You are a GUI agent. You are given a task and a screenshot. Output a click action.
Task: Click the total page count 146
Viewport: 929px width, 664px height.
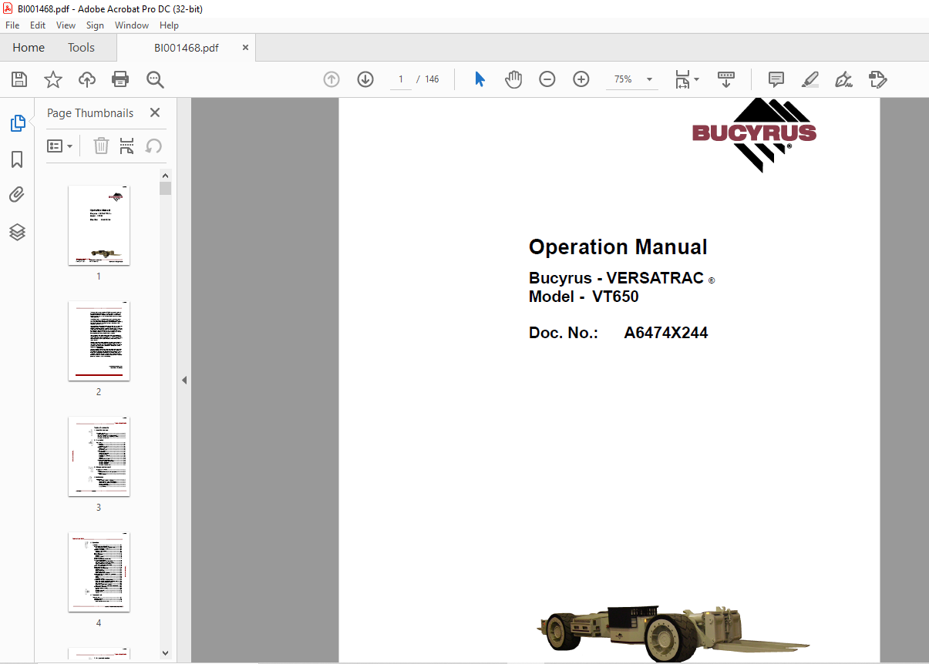tap(432, 79)
